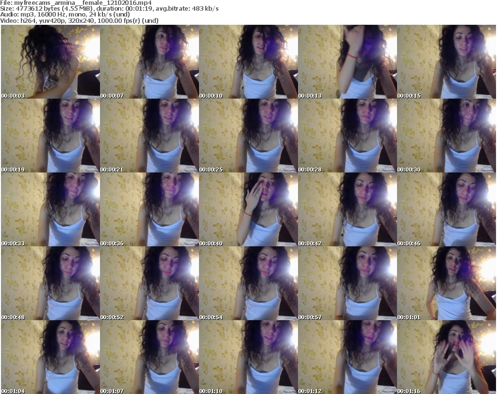497x394 pixels.
Task: Select the thumbnail stamped 00:00:19
Action: [50, 136]
